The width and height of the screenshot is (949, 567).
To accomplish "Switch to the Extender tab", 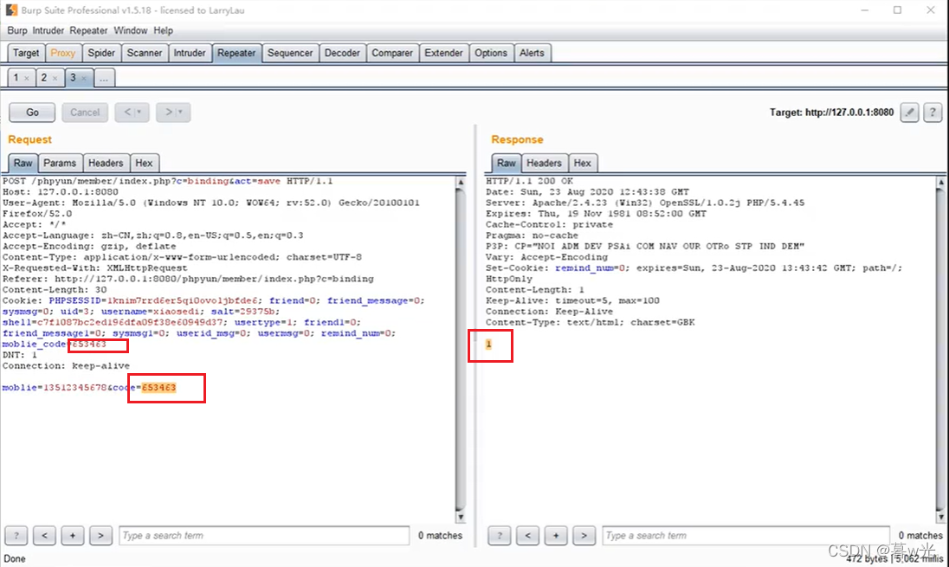I will pos(443,53).
